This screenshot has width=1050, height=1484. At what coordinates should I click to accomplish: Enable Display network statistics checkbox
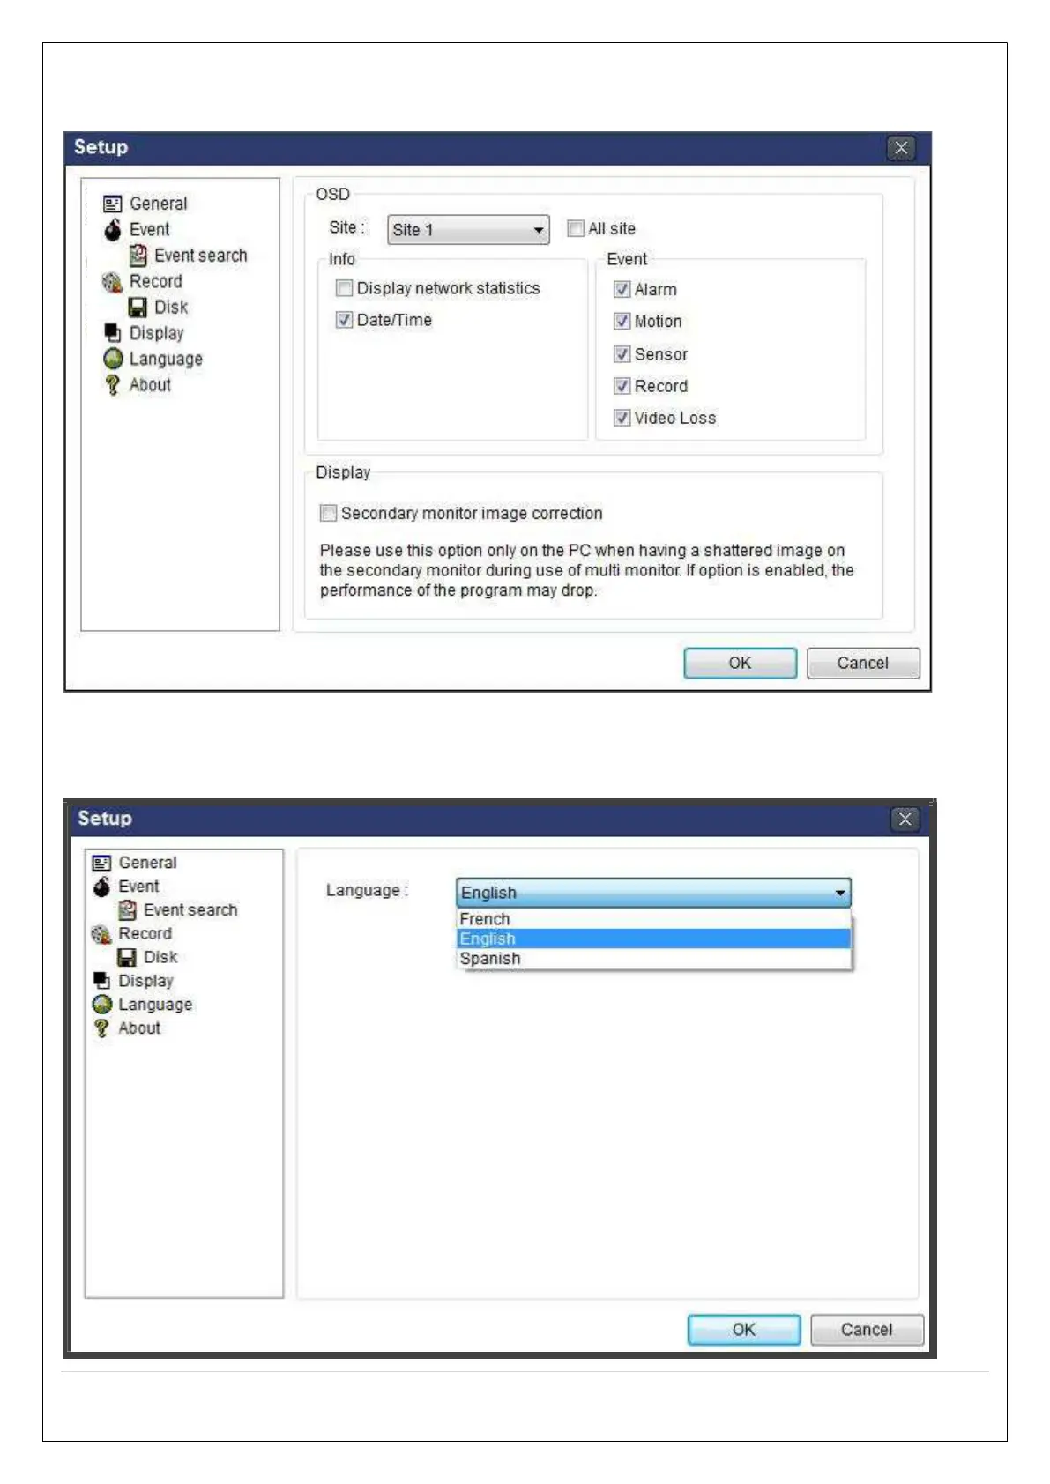pyautogui.click(x=345, y=288)
